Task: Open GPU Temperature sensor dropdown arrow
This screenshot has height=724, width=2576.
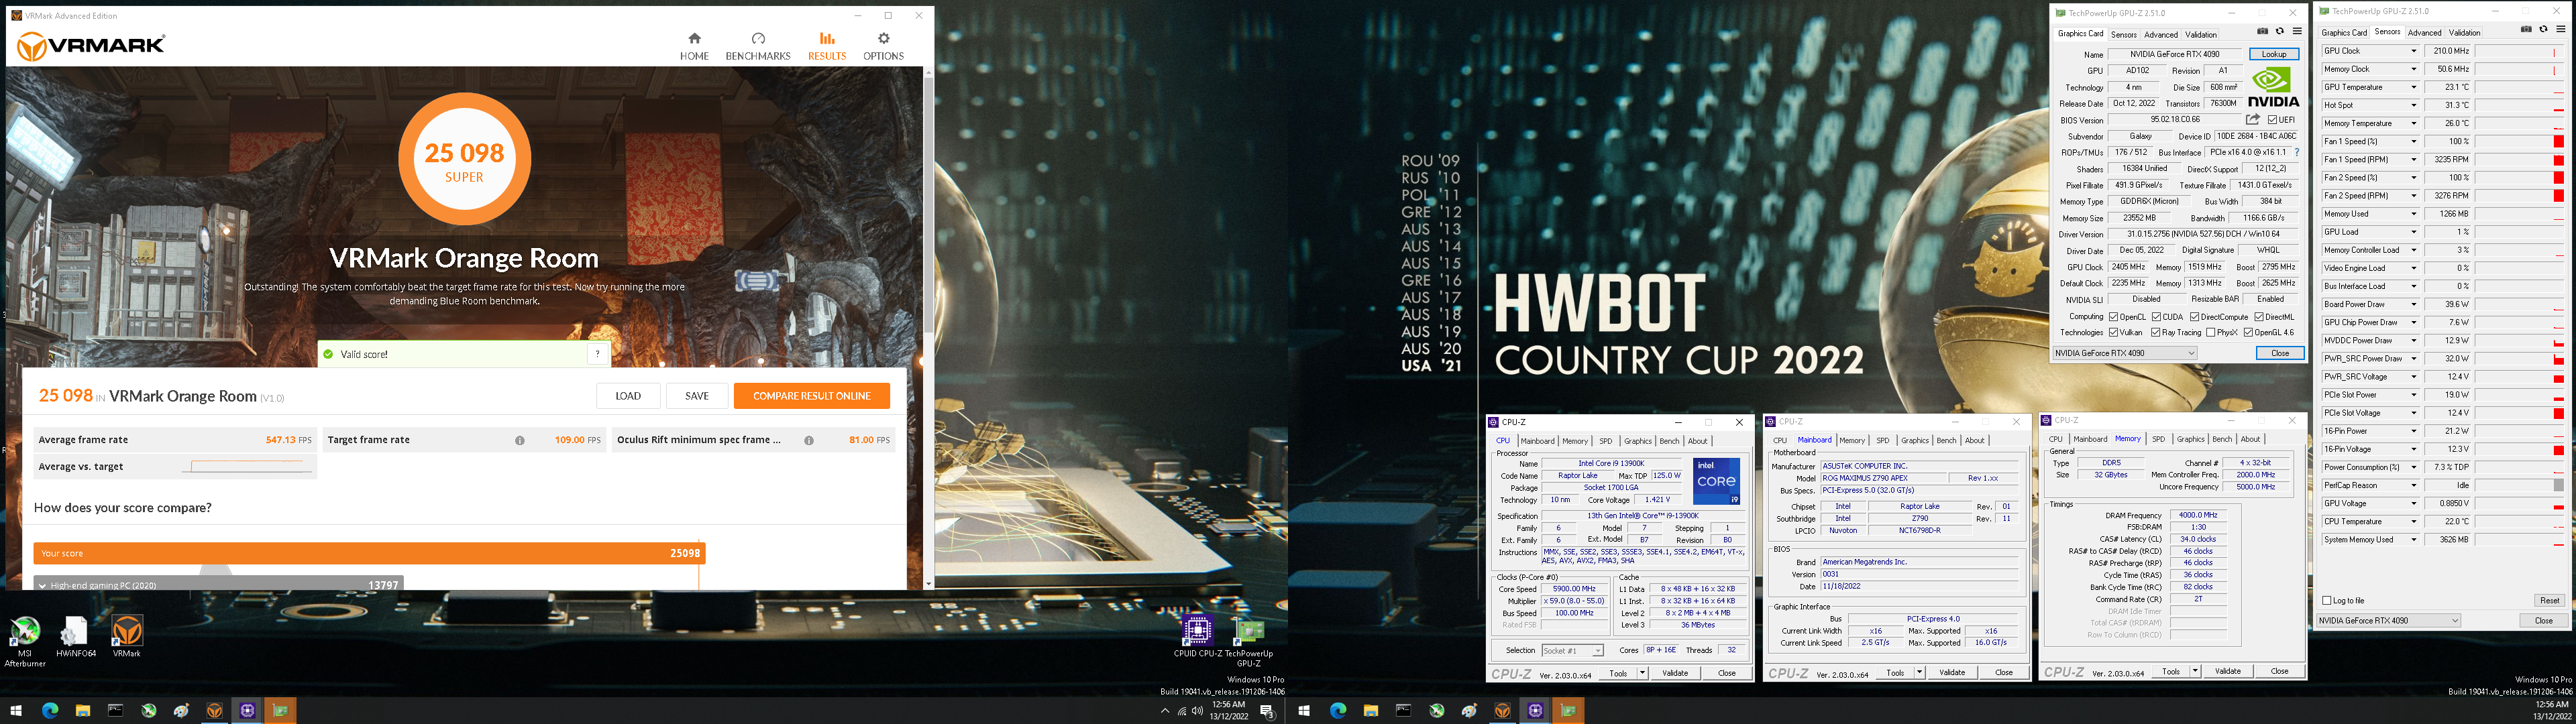Action: (2414, 87)
